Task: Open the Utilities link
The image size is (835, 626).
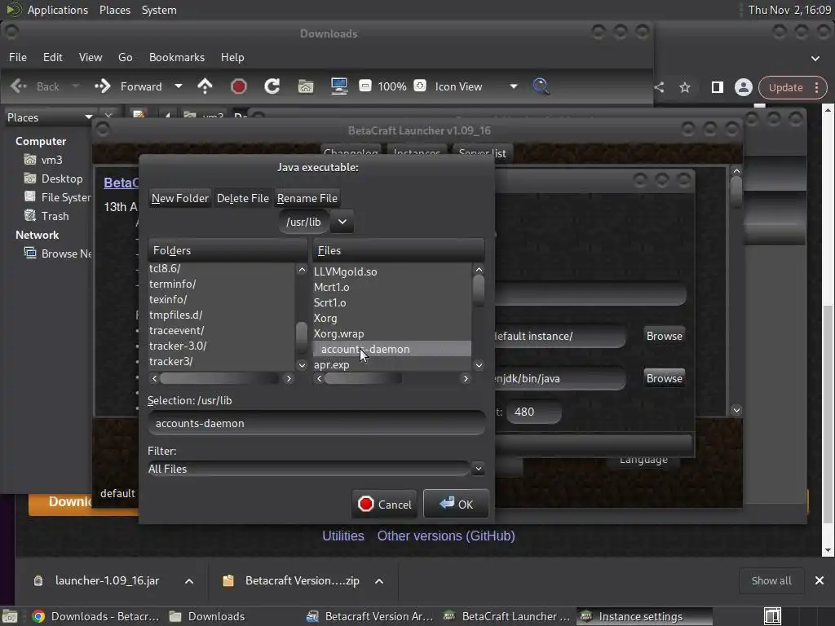Action: tap(343, 536)
